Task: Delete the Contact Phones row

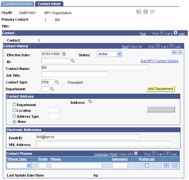Action: click(x=175, y=165)
